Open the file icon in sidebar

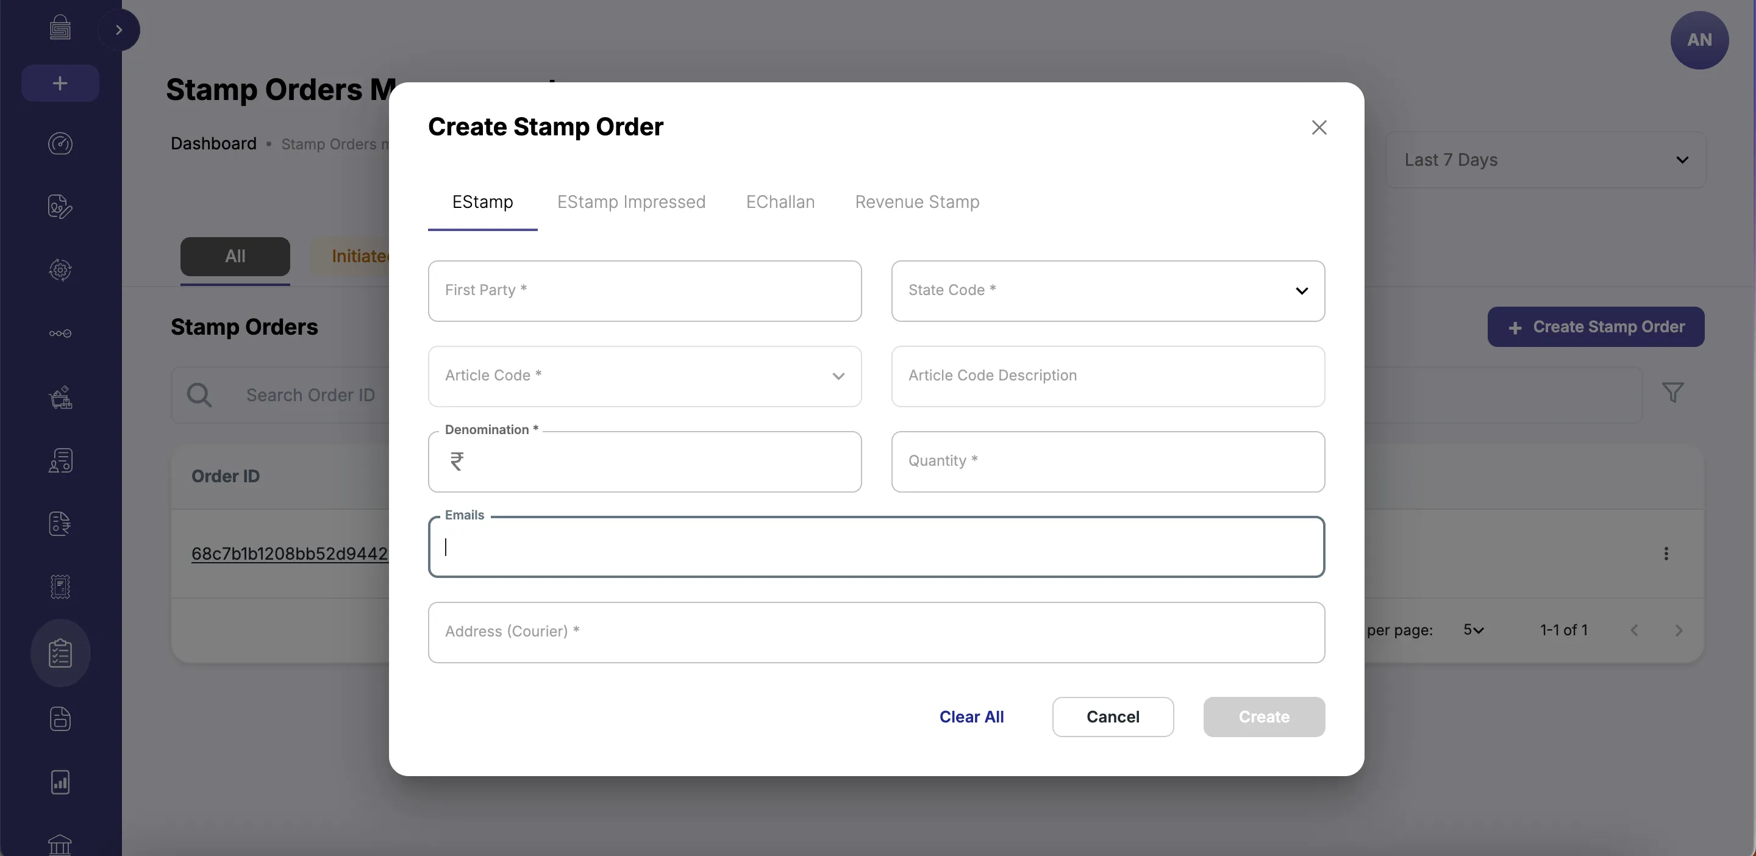tap(60, 719)
